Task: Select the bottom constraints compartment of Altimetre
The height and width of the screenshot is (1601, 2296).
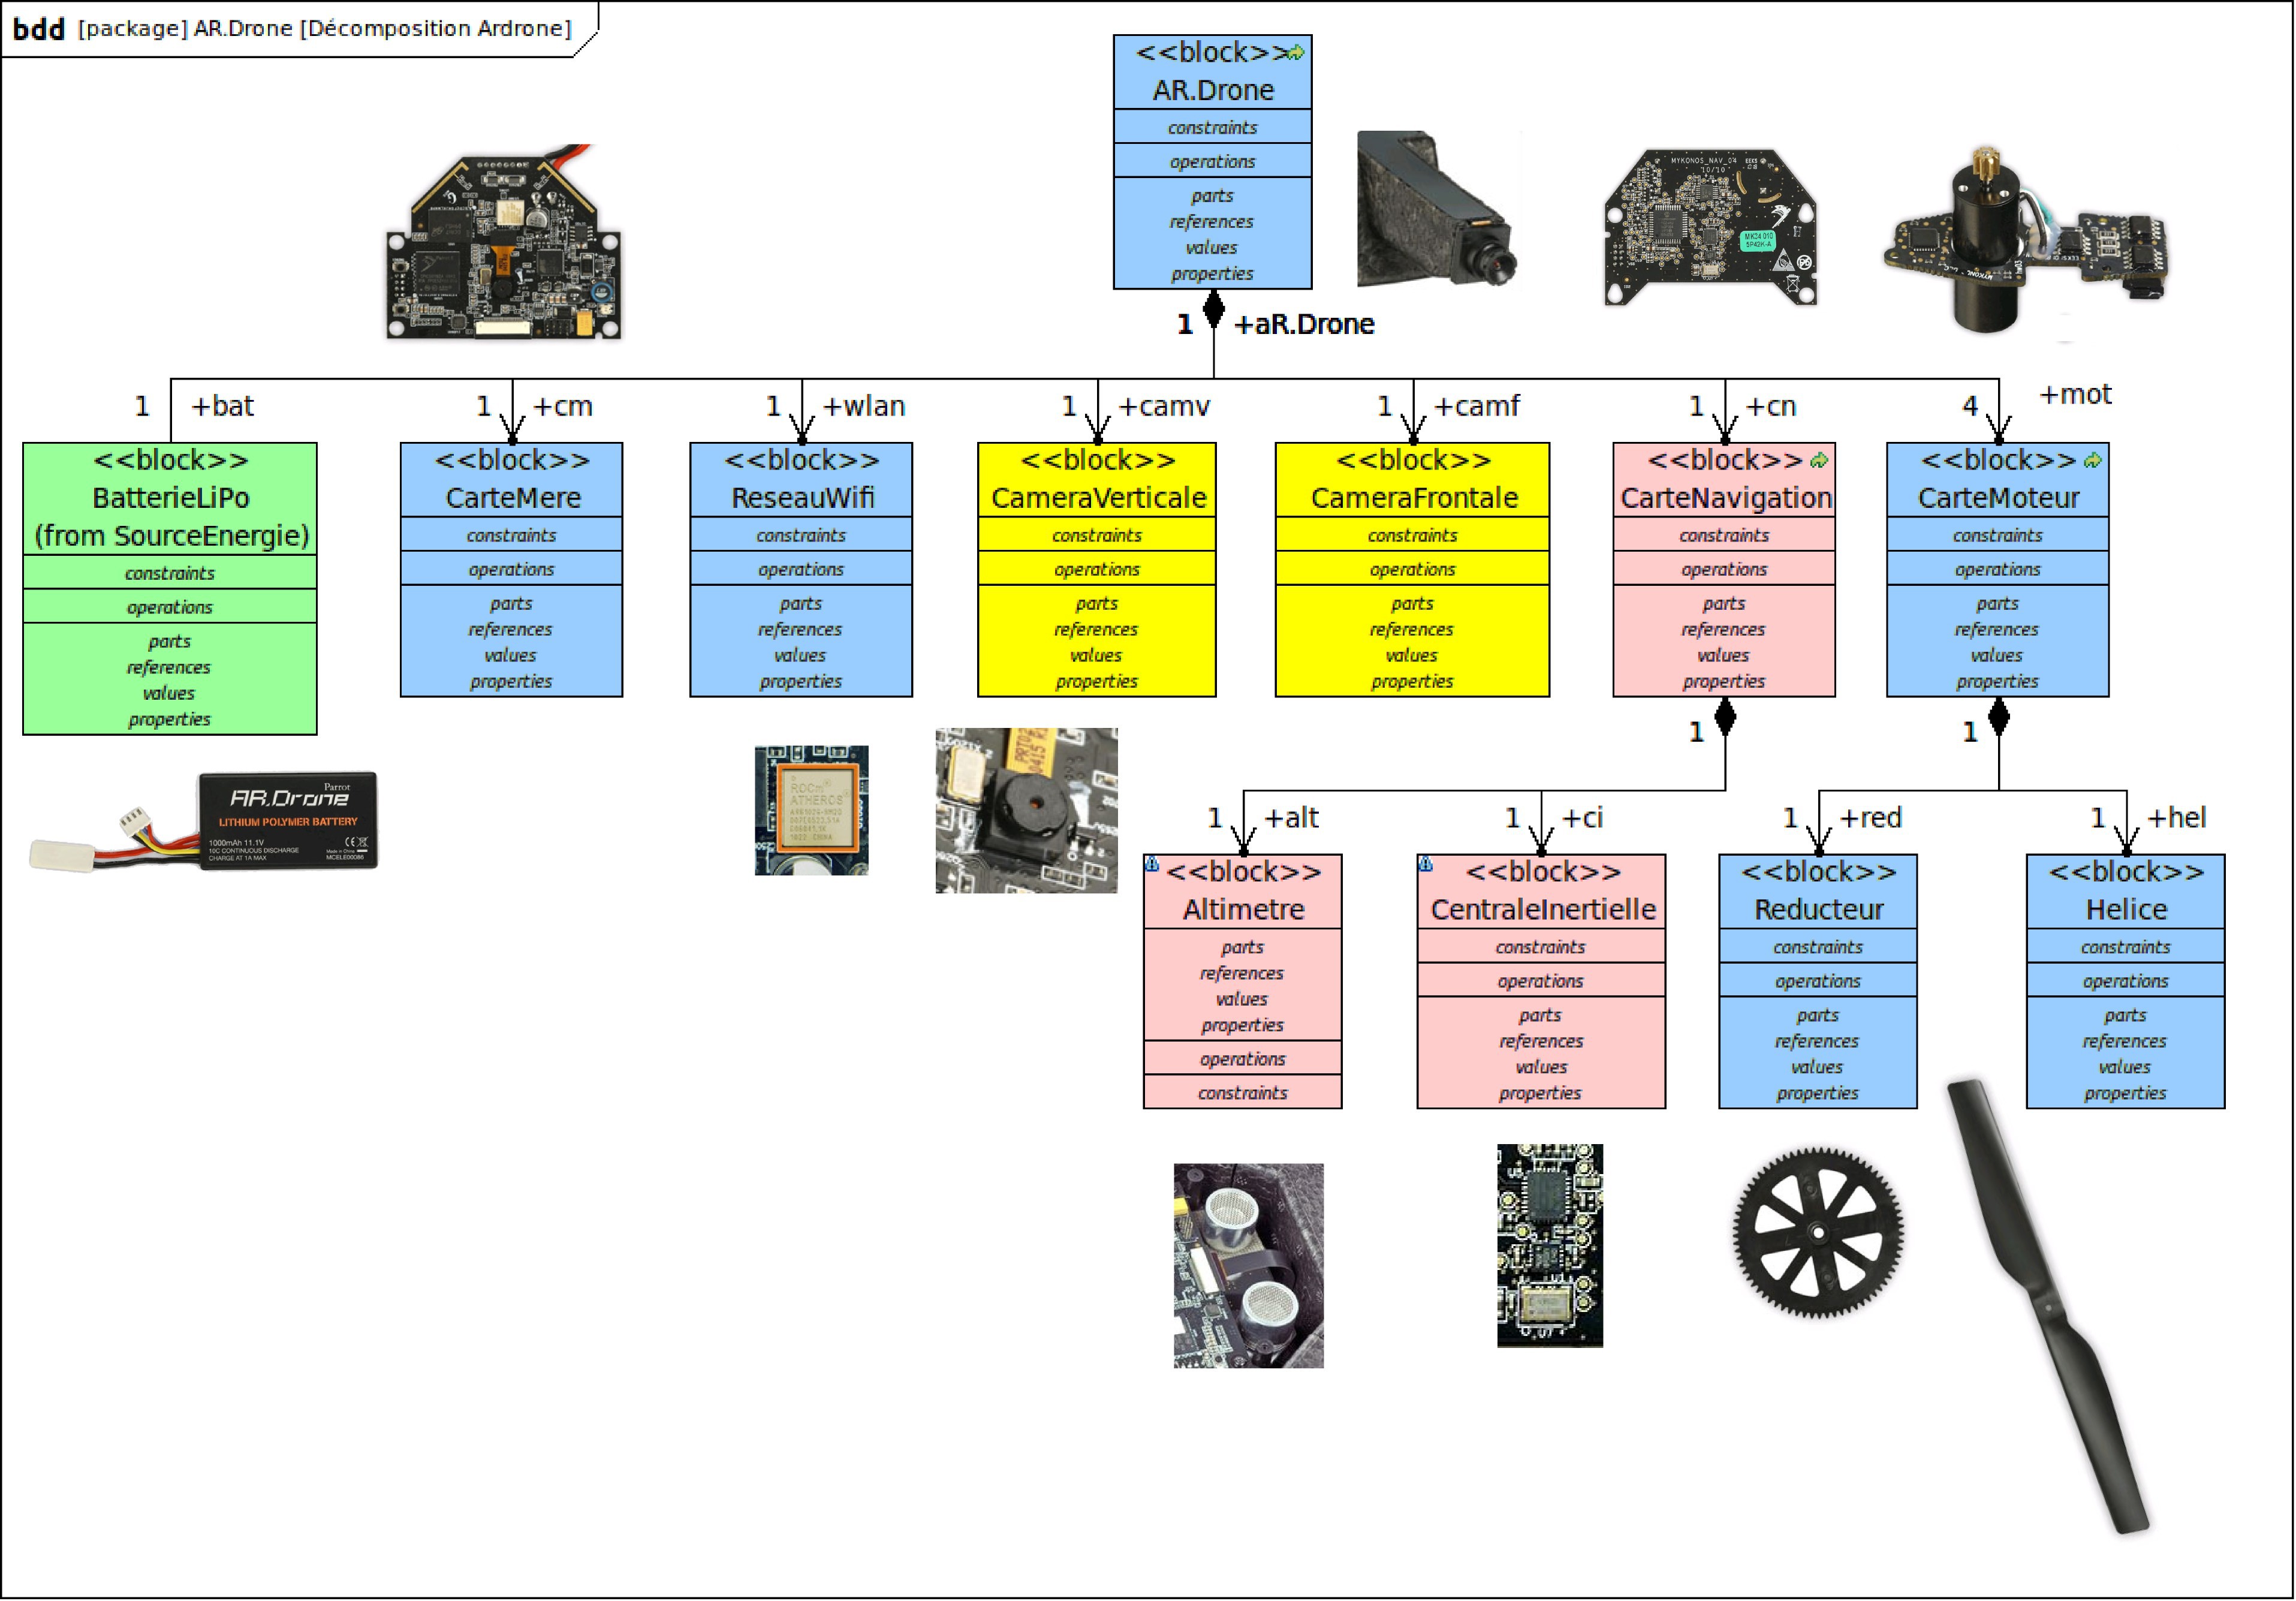Action: tap(1243, 1093)
